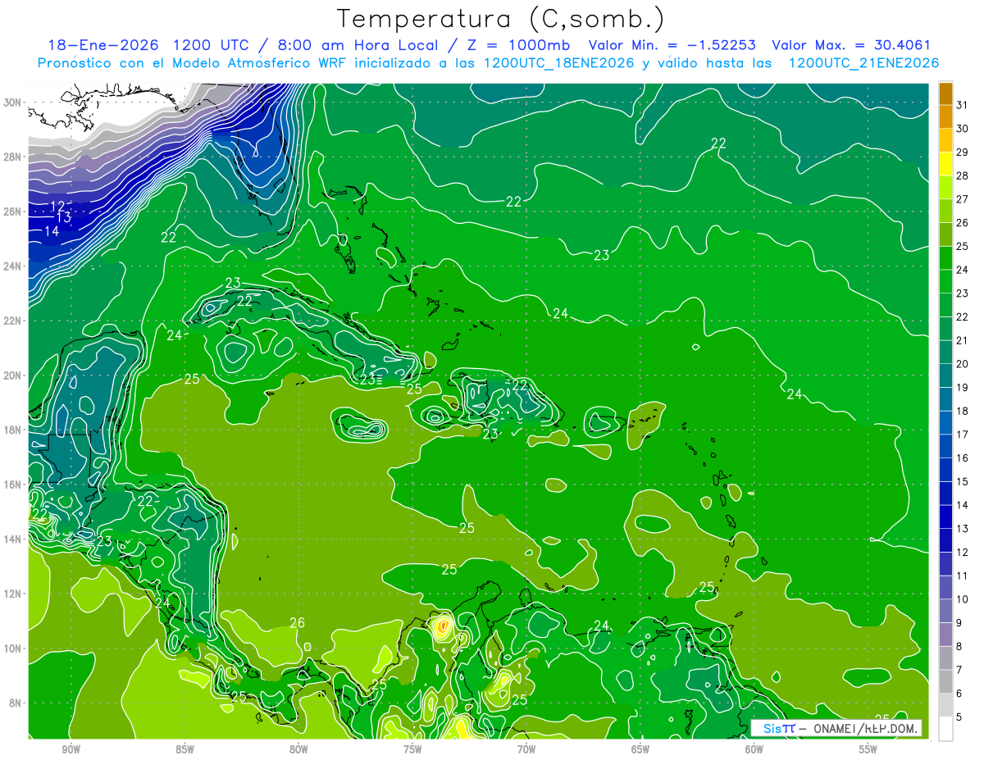Click legend value label 10

(963, 599)
